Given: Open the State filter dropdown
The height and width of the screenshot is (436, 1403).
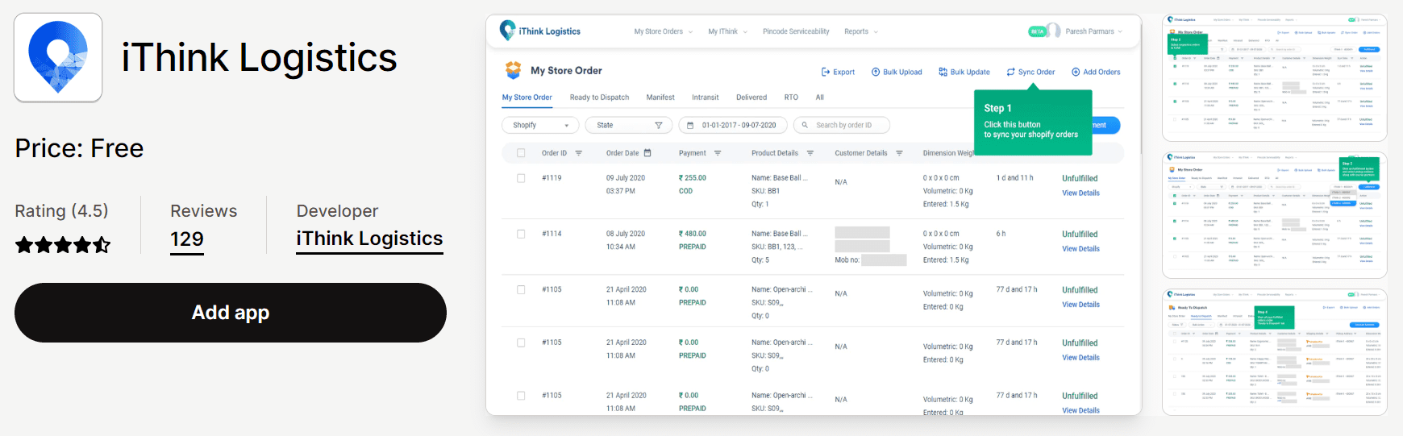Looking at the screenshot, I should coord(629,125).
